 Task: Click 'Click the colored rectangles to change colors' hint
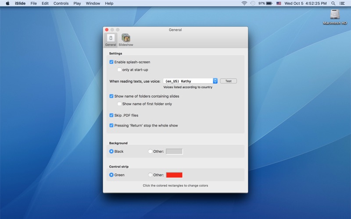point(175,185)
